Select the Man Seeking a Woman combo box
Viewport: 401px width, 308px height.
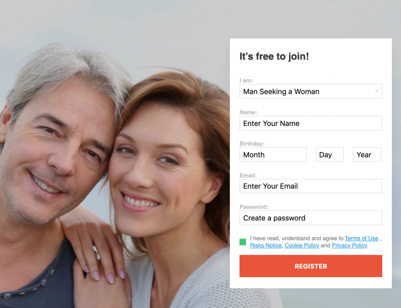click(311, 91)
